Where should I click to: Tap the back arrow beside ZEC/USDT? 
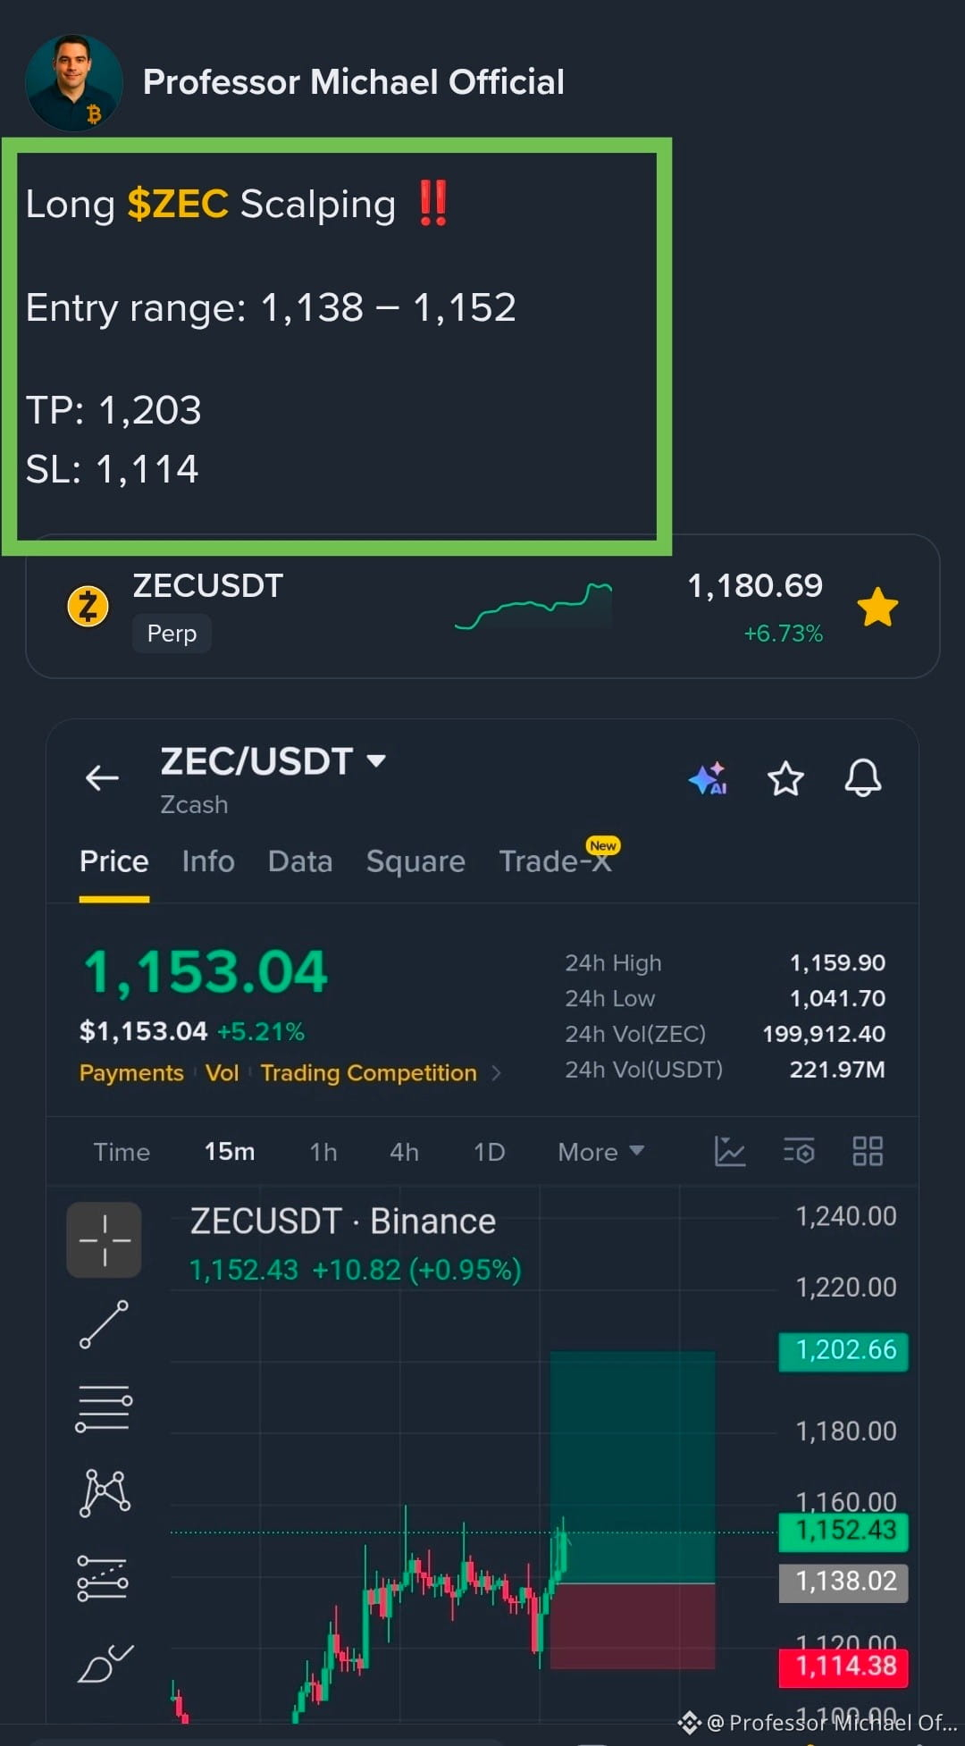point(102,778)
